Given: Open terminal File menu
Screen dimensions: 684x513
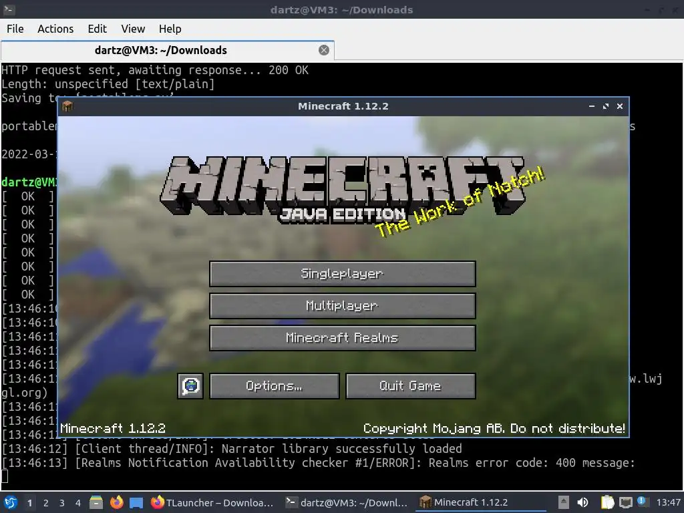Looking at the screenshot, I should 15,29.
